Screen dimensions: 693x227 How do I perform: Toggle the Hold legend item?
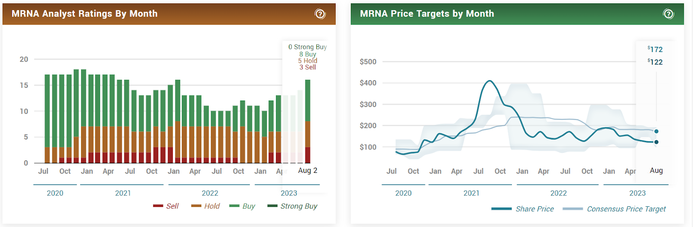click(205, 206)
